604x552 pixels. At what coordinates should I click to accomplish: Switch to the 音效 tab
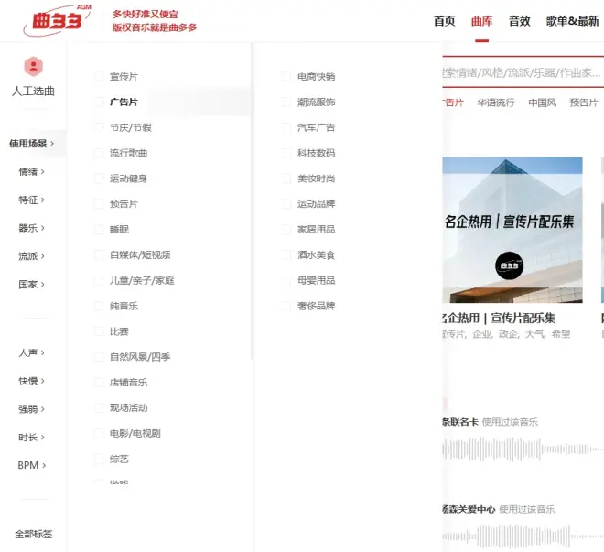pyautogui.click(x=519, y=21)
